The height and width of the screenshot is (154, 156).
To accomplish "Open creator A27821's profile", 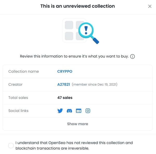I will pyautogui.click(x=63, y=84).
